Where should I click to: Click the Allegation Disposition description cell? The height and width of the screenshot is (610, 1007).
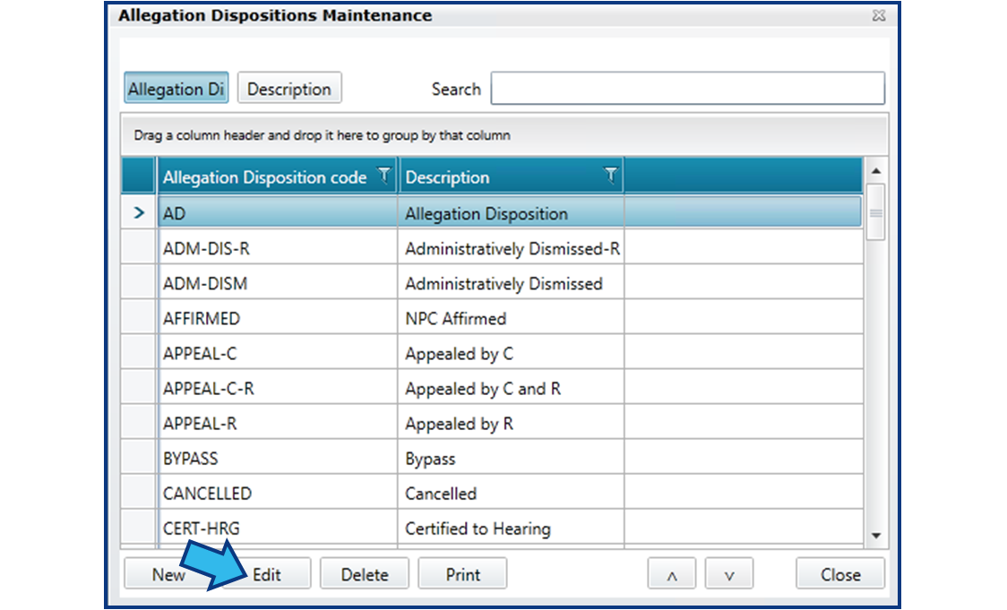512,213
